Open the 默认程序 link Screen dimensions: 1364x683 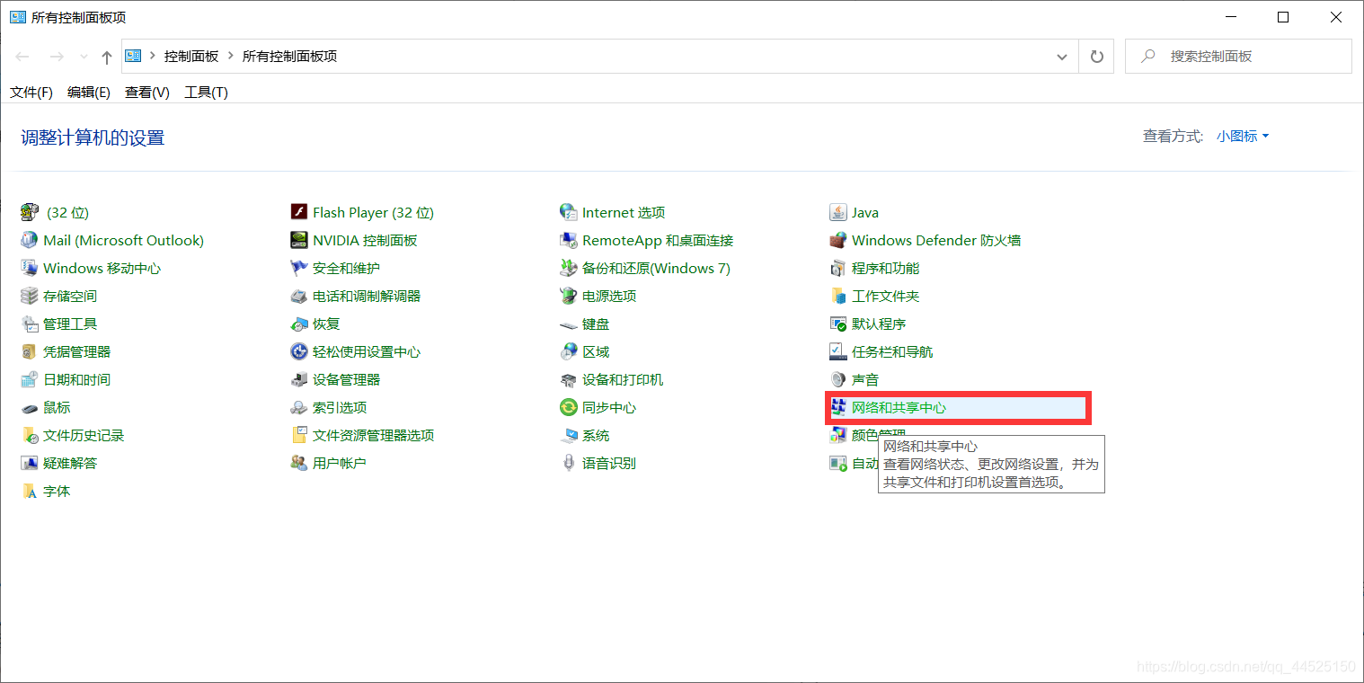point(879,324)
